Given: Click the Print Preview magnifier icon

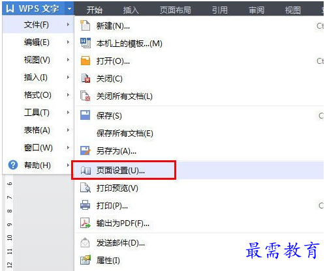Looking at the screenshot, I should 85,188.
